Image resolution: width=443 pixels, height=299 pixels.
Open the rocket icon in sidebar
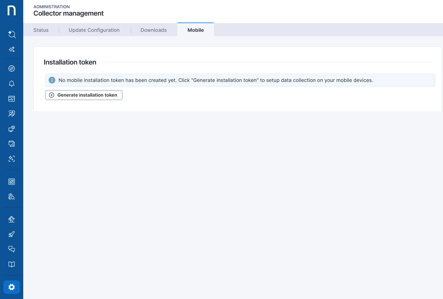[12, 234]
